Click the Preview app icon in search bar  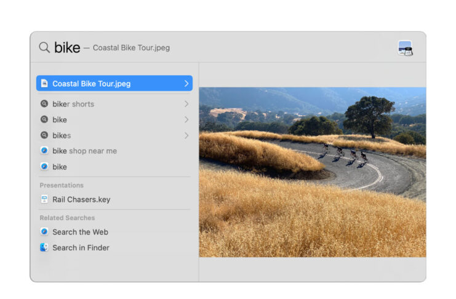pos(406,48)
